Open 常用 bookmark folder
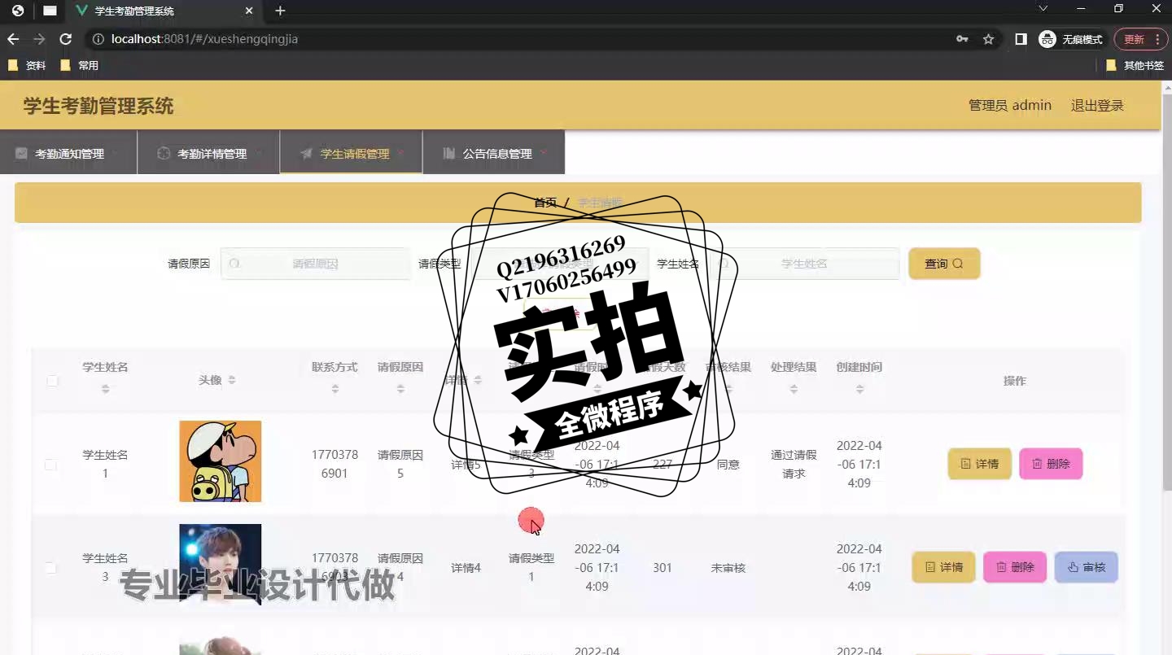 [80, 66]
